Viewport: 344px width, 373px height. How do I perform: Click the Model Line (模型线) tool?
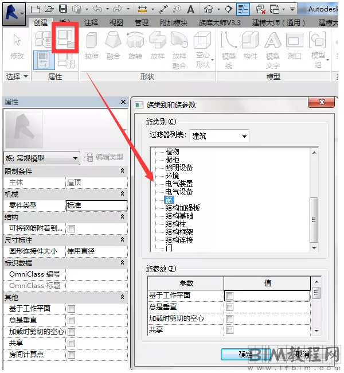click(228, 41)
